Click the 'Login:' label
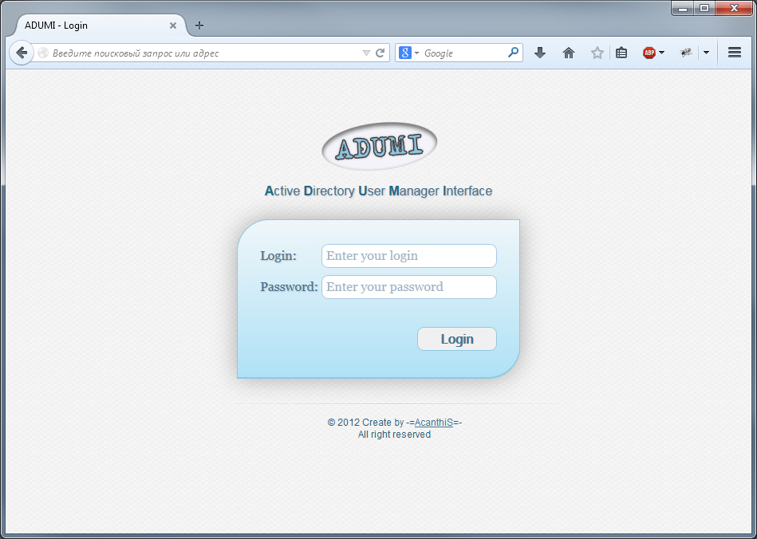 [278, 256]
